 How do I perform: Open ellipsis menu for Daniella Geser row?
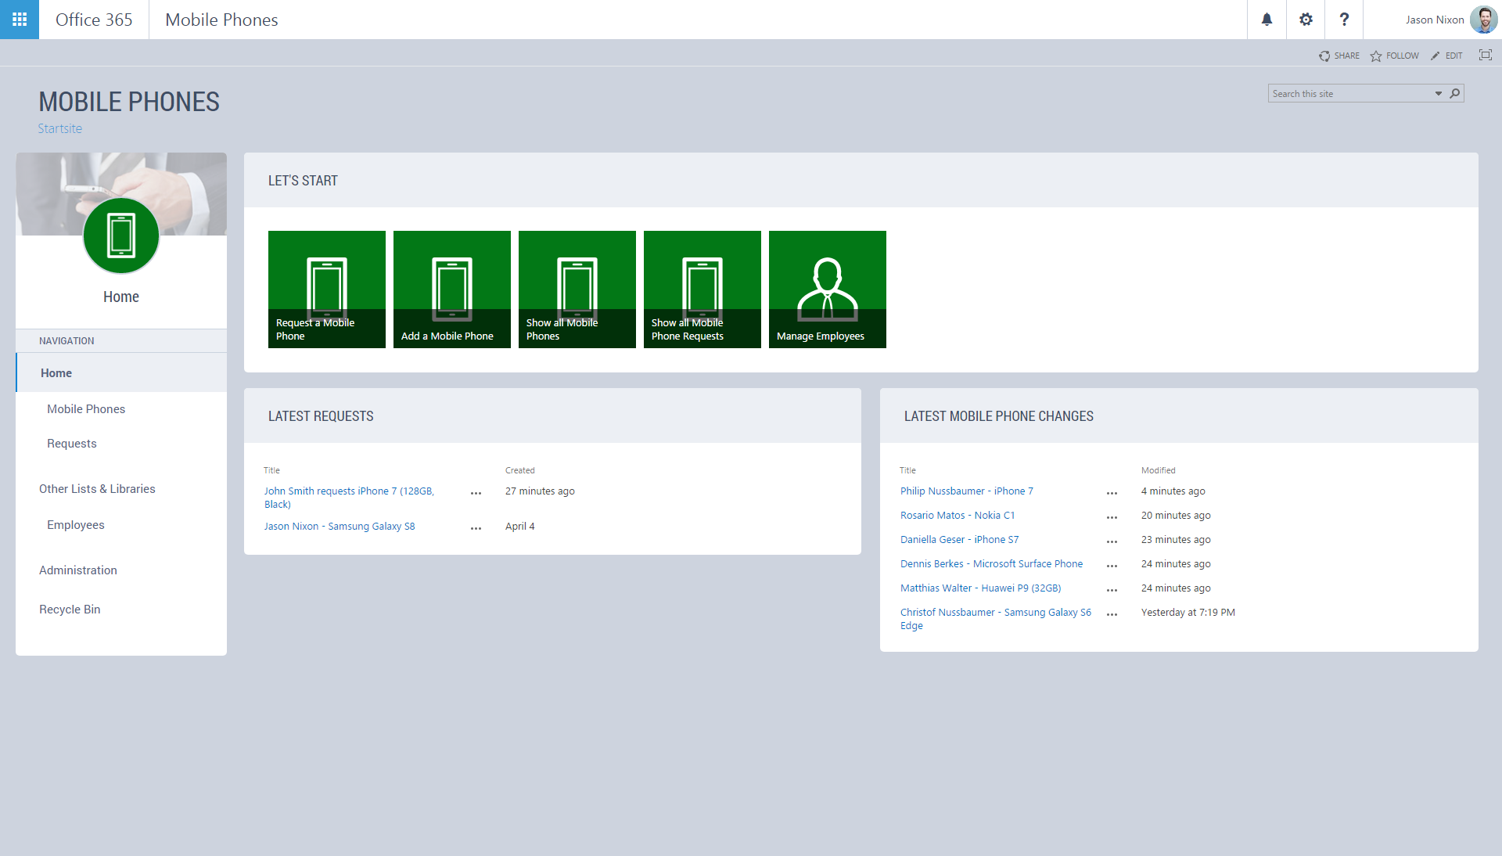pyautogui.click(x=1112, y=541)
